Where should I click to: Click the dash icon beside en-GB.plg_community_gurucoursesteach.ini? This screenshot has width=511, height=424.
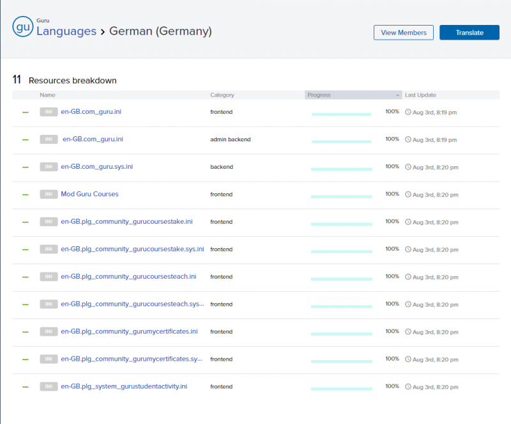coord(26,277)
